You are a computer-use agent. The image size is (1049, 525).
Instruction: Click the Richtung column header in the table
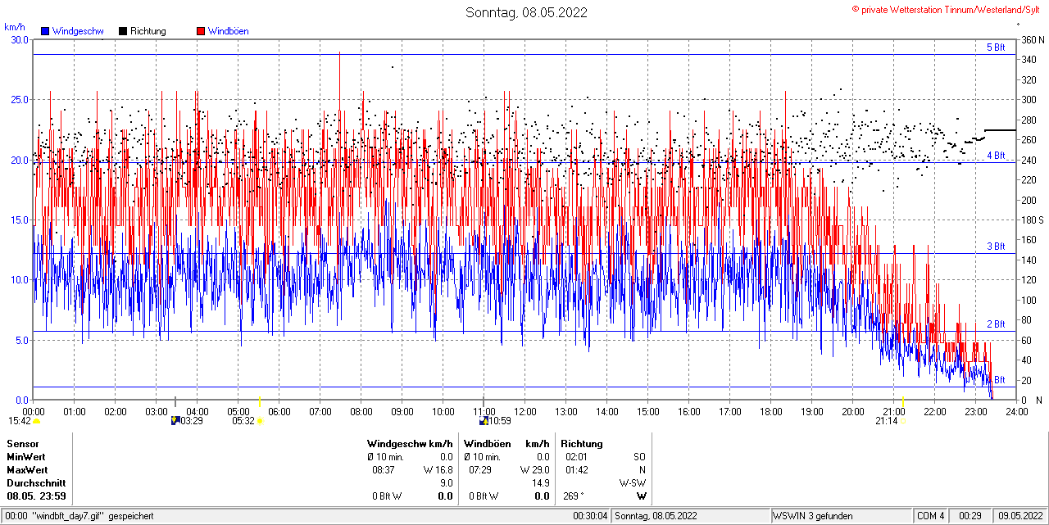(x=582, y=444)
